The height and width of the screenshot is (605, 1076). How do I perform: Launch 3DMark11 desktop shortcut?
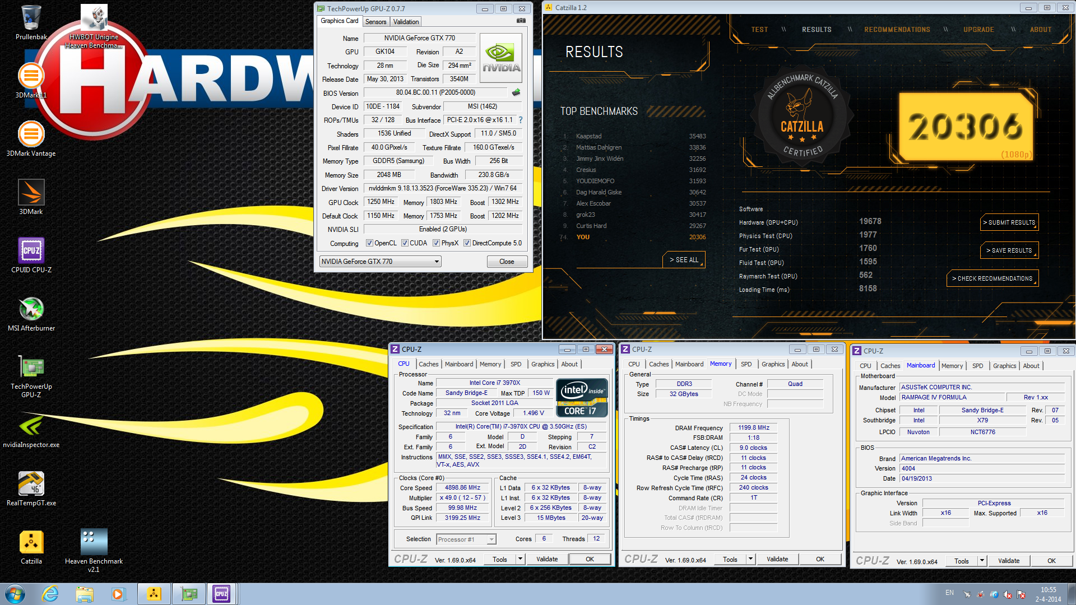click(x=31, y=81)
